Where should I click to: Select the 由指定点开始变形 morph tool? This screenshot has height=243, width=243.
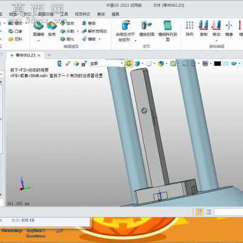[125, 30]
